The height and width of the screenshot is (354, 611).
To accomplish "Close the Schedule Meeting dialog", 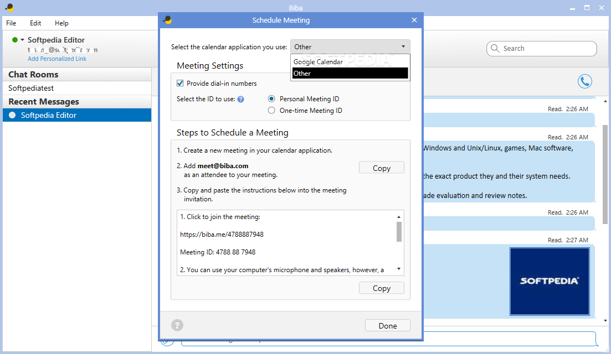I will pyautogui.click(x=414, y=20).
